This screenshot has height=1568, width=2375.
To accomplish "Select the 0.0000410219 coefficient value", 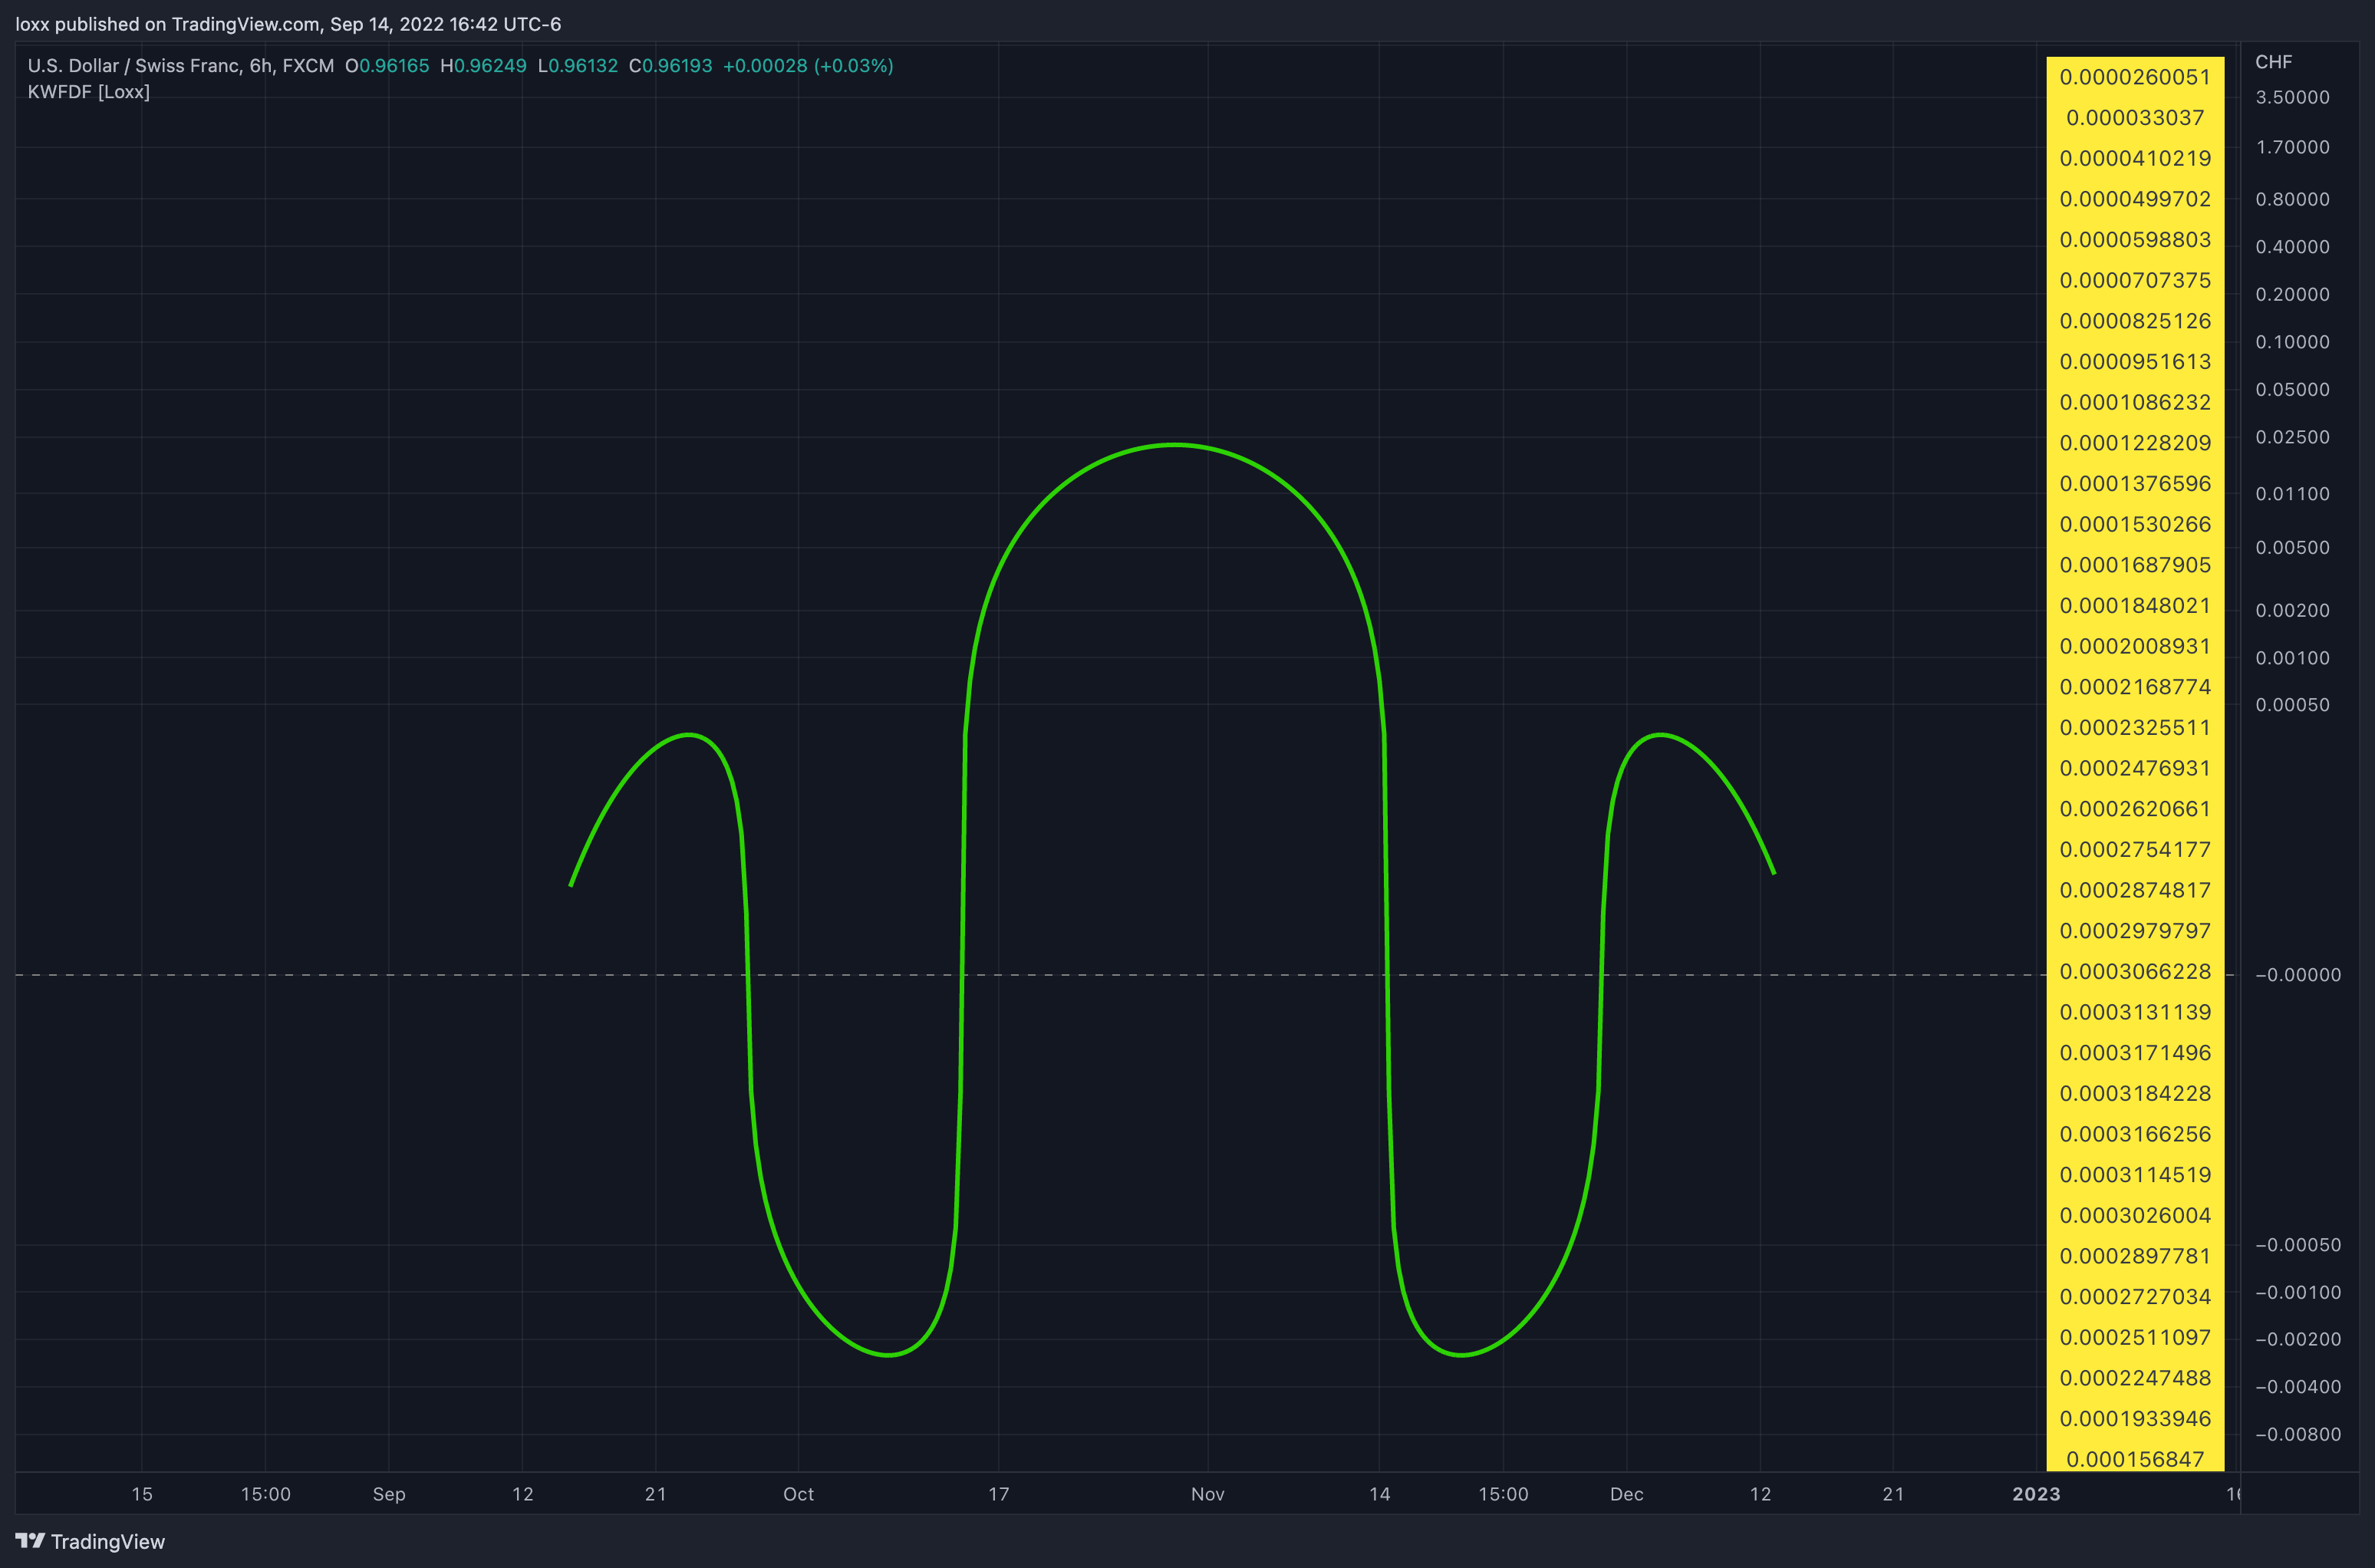I will 2135,158.
